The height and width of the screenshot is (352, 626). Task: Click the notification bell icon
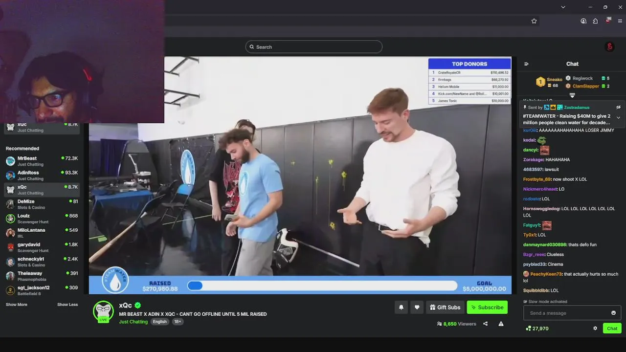click(401, 307)
